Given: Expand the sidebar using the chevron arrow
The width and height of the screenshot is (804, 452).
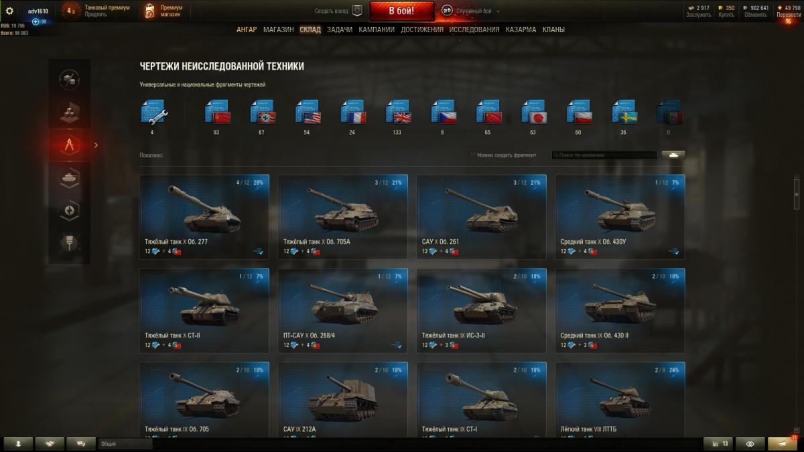Looking at the screenshot, I should point(96,145).
